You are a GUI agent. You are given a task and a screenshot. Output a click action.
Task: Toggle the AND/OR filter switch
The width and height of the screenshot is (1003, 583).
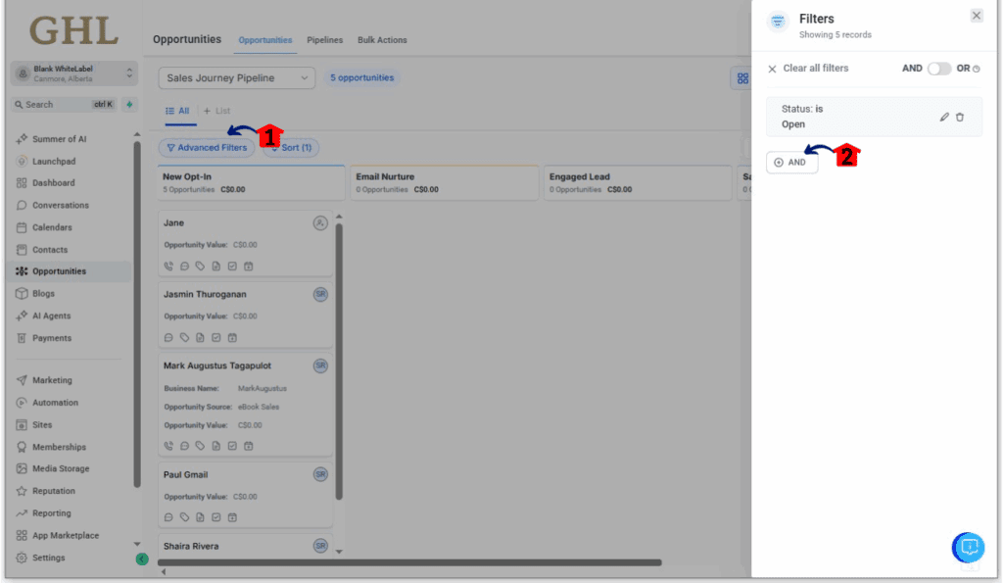tap(939, 69)
